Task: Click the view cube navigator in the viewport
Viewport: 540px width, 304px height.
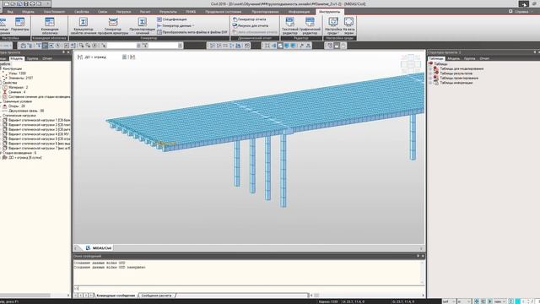Action: [411, 64]
